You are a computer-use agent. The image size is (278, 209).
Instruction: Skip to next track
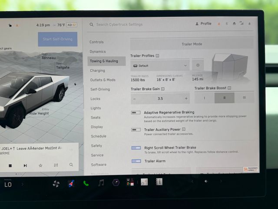25,165
